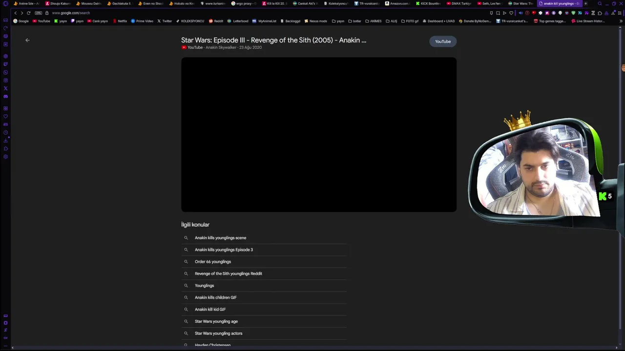Screen dimensions: 625x351
Task: Open the YouTube bookmark
Action: coord(41,21)
